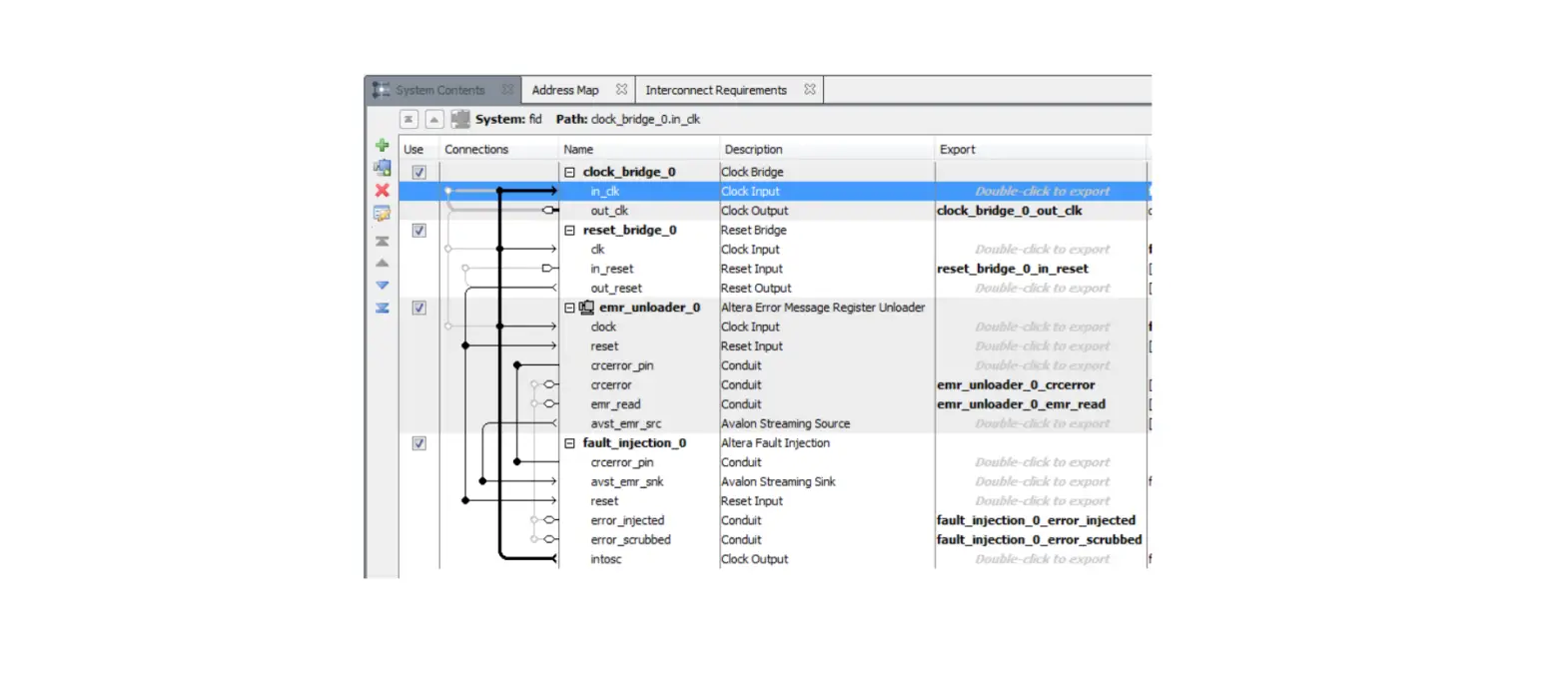The height and width of the screenshot is (682, 1566).
Task: Click the red X remove icon
Action: coord(382,190)
